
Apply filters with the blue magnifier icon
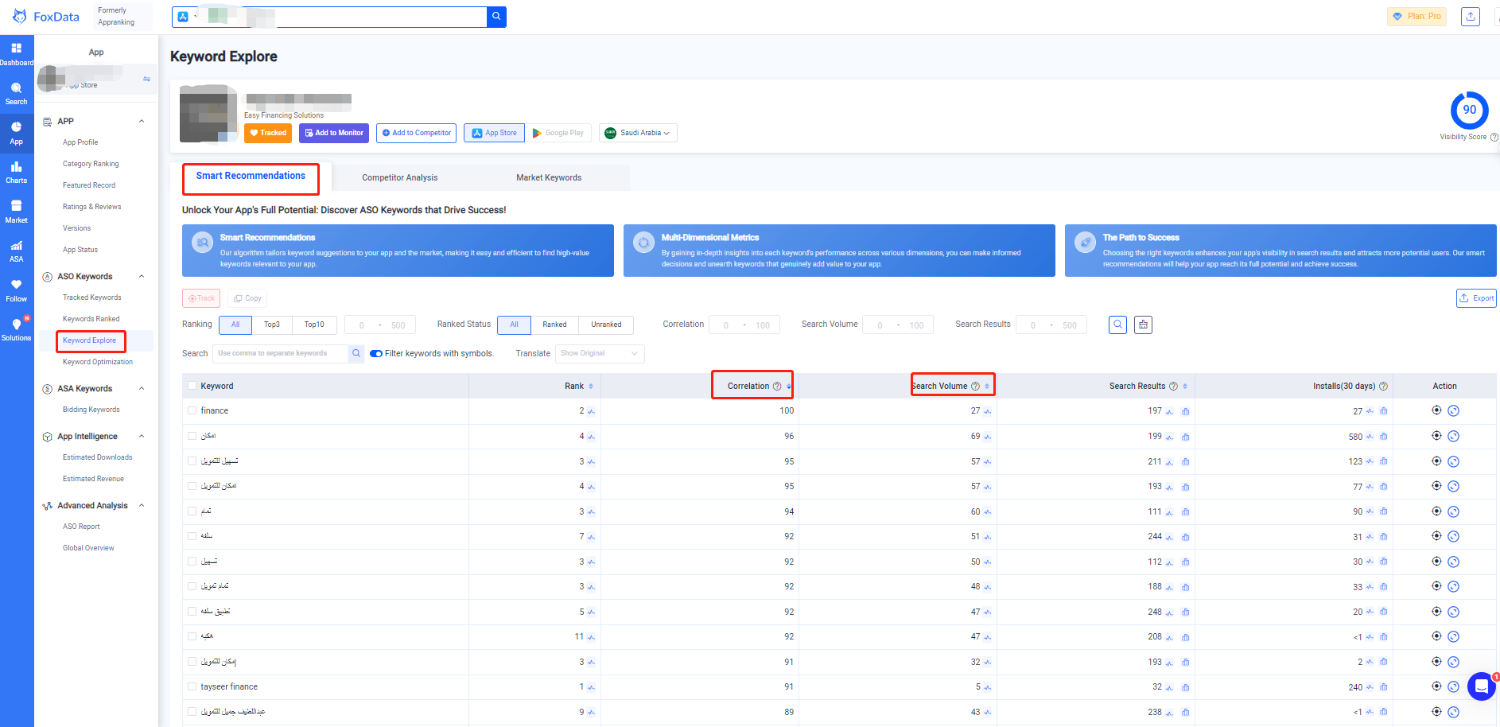pyautogui.click(x=1117, y=325)
